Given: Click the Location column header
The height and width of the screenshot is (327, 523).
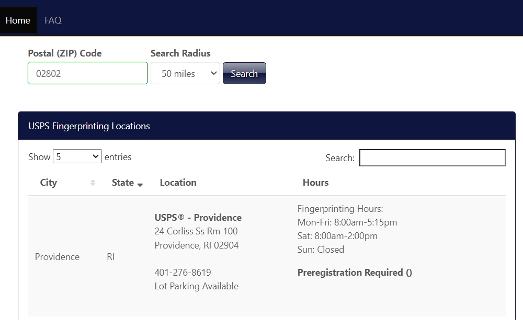Looking at the screenshot, I should 178,183.
